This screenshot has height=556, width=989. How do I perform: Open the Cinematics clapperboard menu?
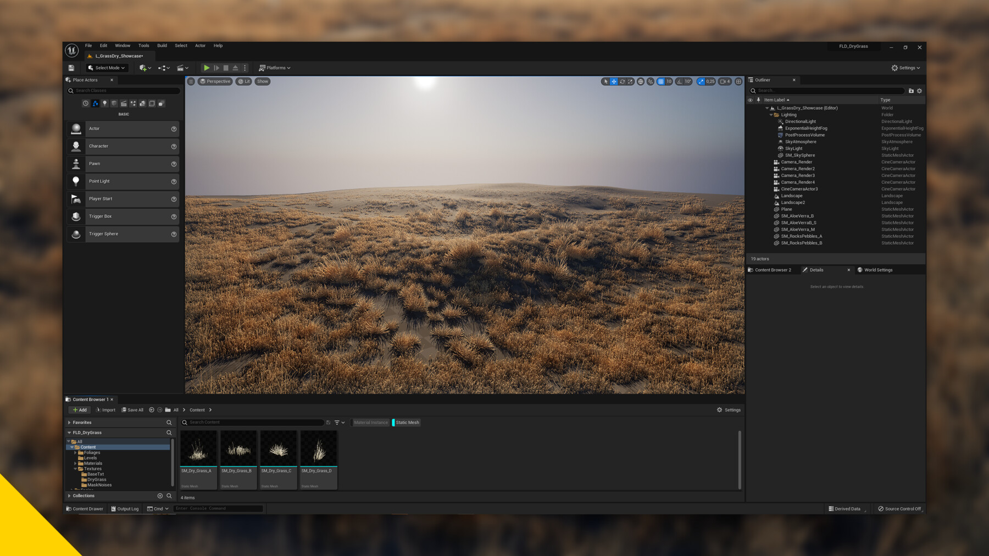point(181,68)
